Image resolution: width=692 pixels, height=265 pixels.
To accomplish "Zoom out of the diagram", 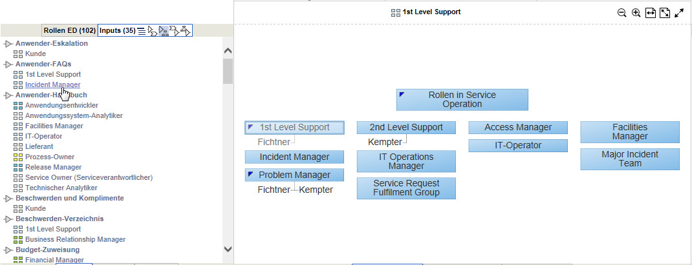I will 622,13.
